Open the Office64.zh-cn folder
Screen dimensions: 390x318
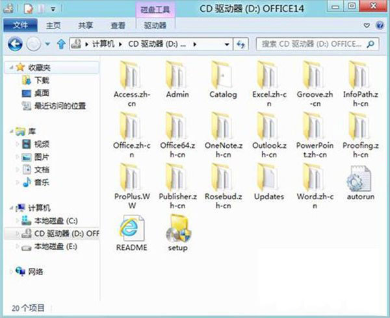click(x=177, y=135)
